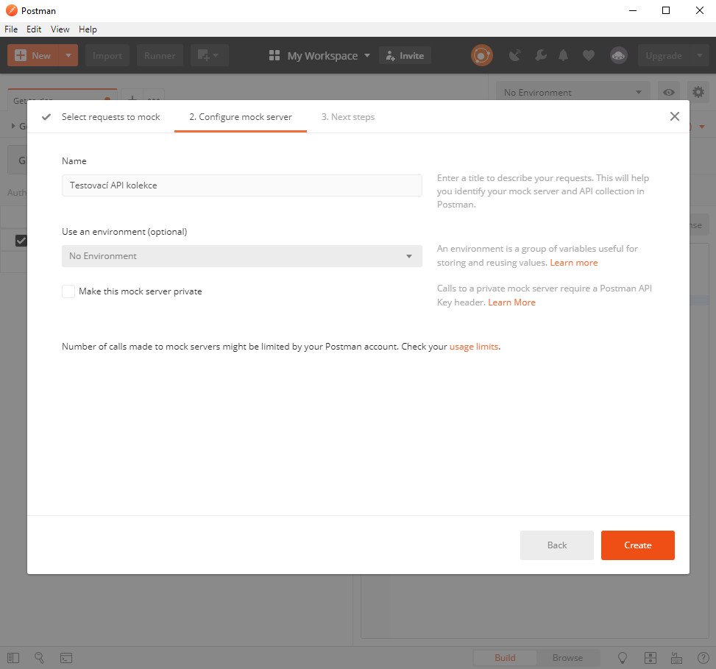
Task: Open the View menu
Action: pyautogui.click(x=60, y=29)
